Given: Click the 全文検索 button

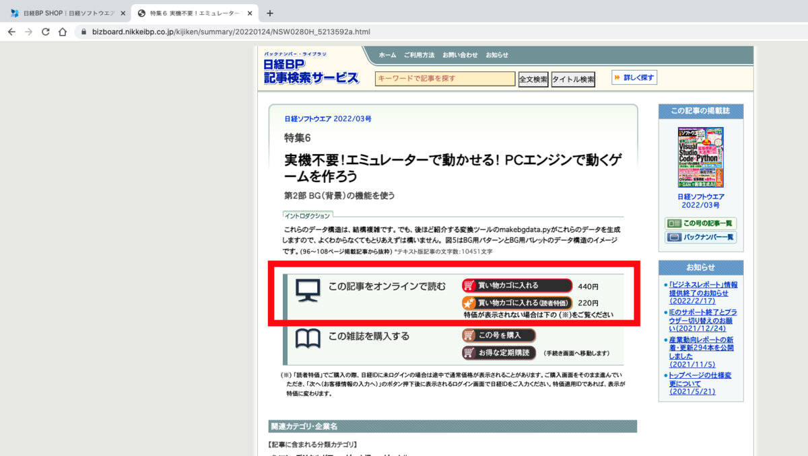Looking at the screenshot, I should coord(533,79).
